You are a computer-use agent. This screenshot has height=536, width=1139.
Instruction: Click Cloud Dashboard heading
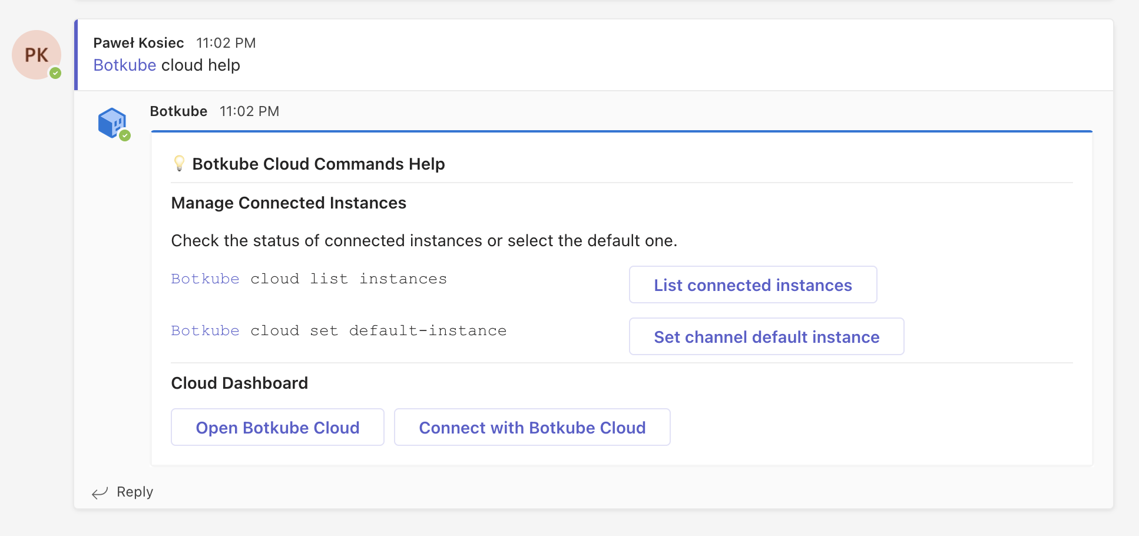point(240,383)
